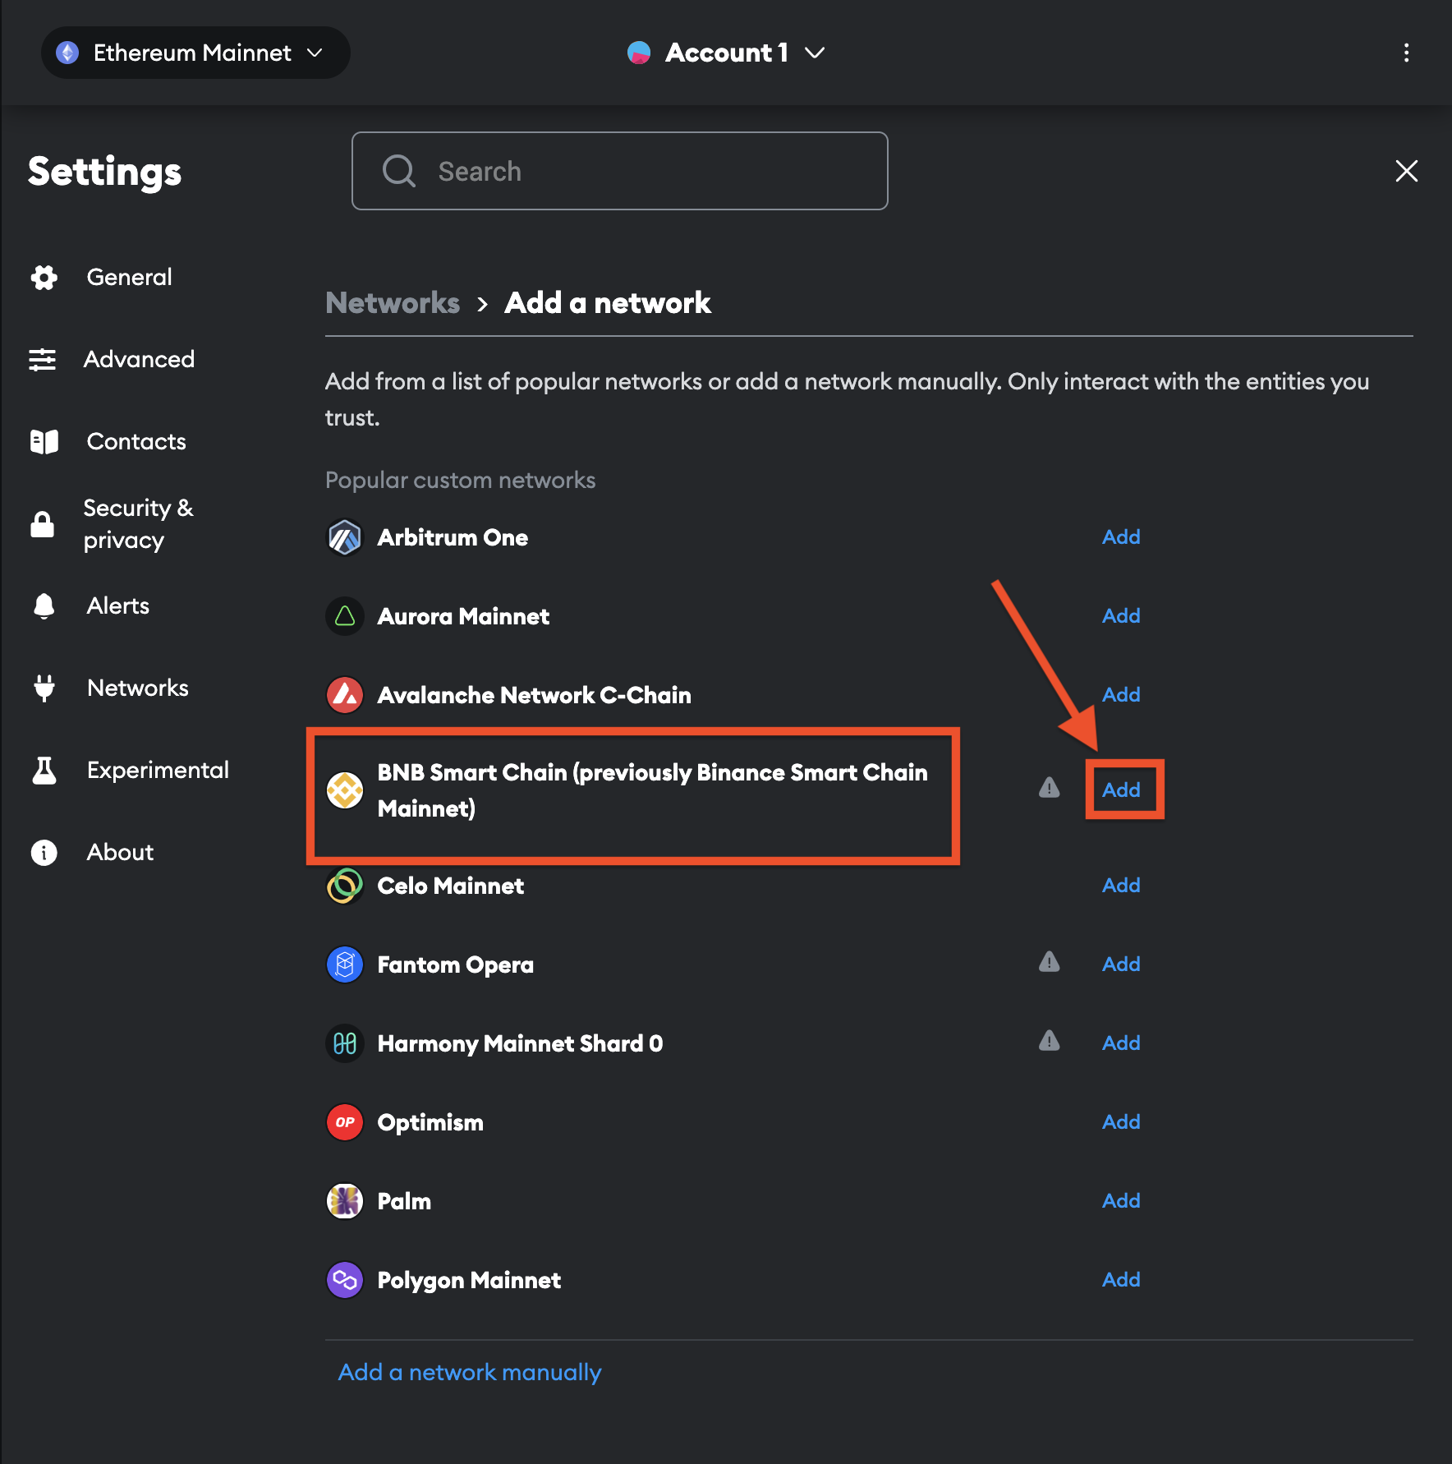Open Alerts settings
This screenshot has width=1452, height=1464.
click(x=118, y=605)
